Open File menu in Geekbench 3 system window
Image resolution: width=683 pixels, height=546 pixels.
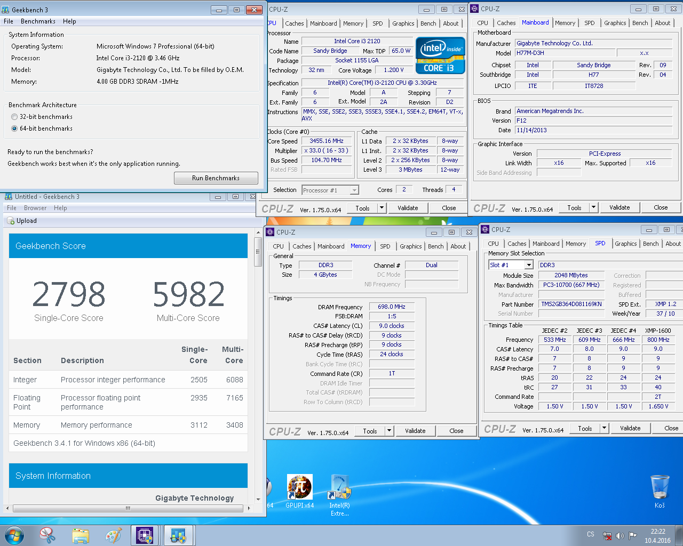pos(9,21)
